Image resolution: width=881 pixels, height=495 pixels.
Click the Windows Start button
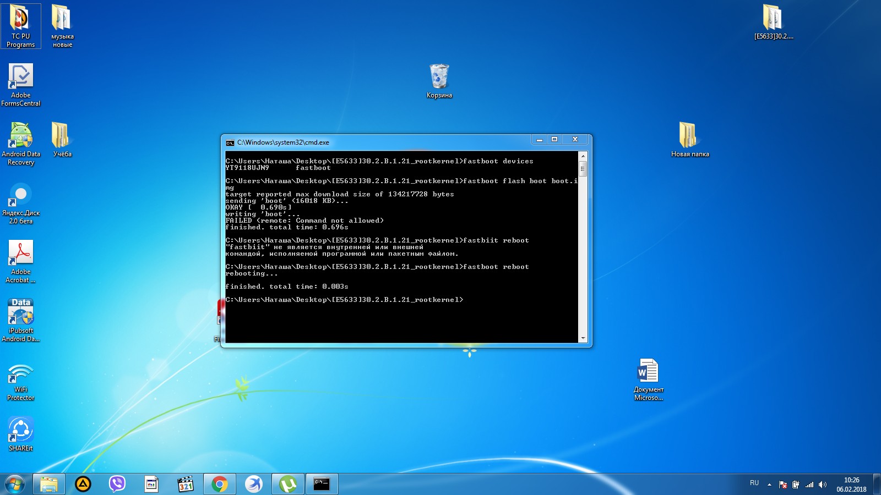(x=14, y=484)
